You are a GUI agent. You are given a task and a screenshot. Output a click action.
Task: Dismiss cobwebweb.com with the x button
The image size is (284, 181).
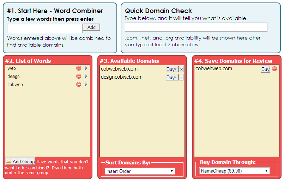[x=181, y=69]
